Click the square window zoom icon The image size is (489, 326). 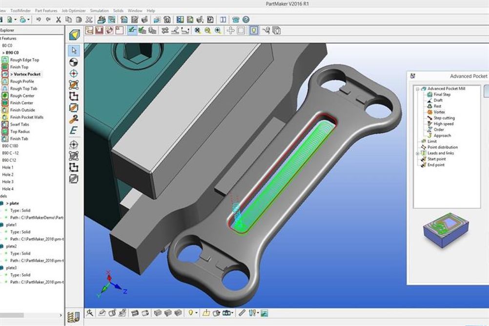[241, 31]
